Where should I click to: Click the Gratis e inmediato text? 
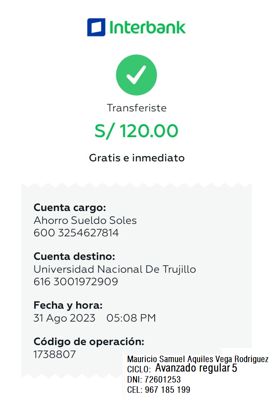136,158
